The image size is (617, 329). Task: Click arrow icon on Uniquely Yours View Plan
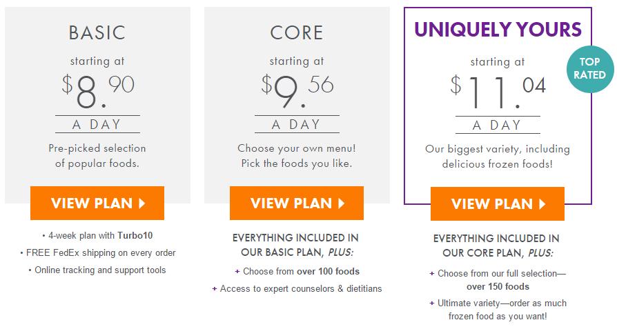click(542, 204)
